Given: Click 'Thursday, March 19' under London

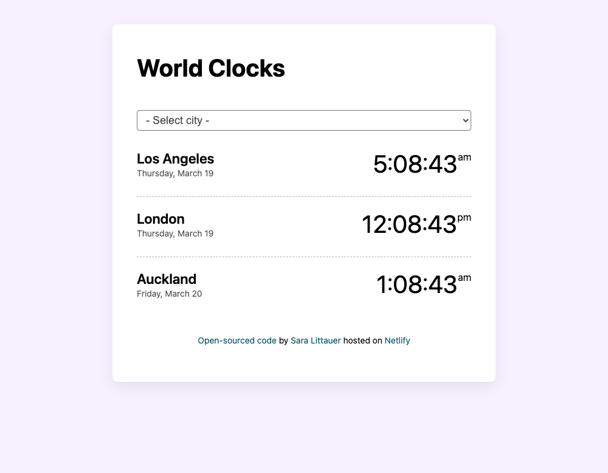Looking at the screenshot, I should pyautogui.click(x=175, y=233).
